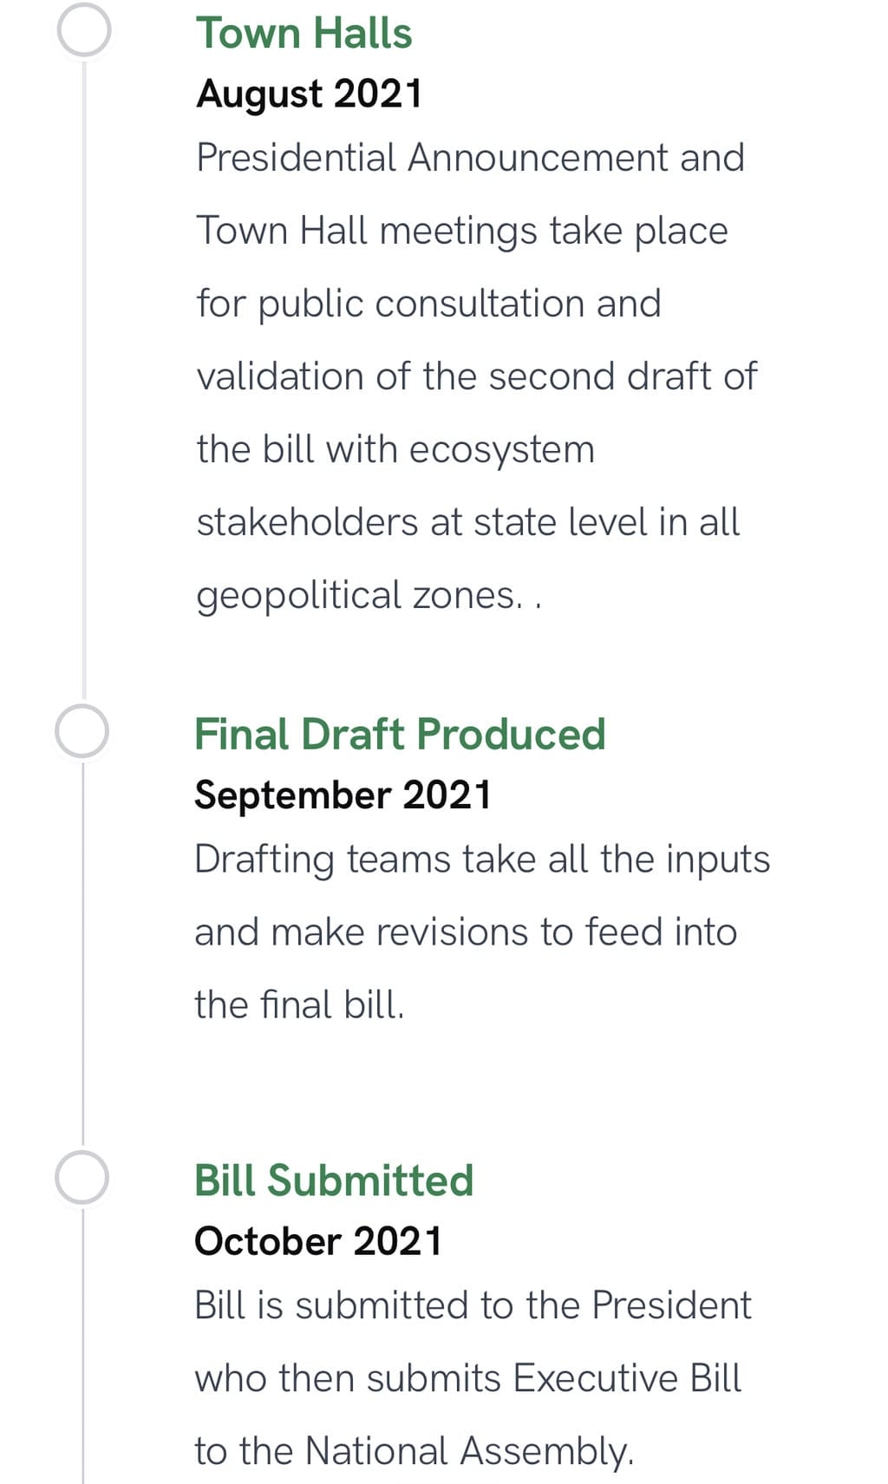Image resolution: width=888 pixels, height=1484 pixels.
Task: Click the words "Executive Bill"
Action: pos(627,1378)
